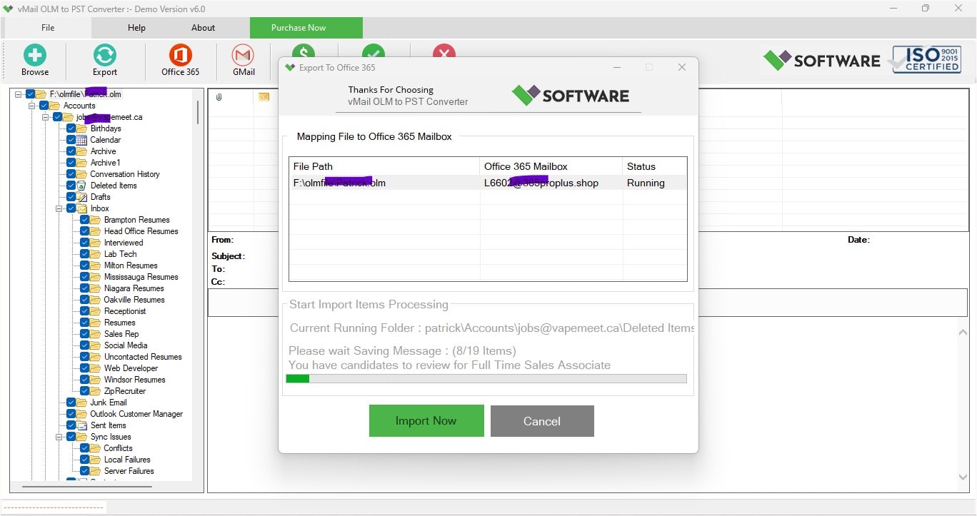
Task: Click the Export toolbar icon
Action: pos(105,55)
